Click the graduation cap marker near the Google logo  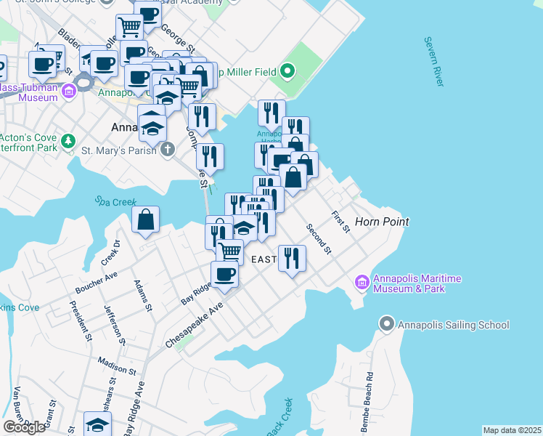tap(97, 424)
